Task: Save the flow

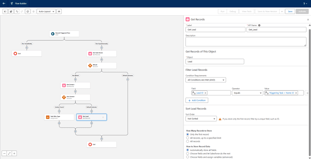Action: pos(290,12)
